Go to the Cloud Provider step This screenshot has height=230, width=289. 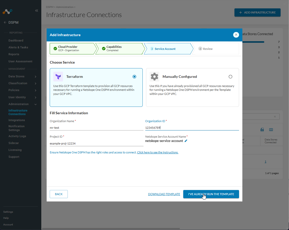(x=73, y=49)
